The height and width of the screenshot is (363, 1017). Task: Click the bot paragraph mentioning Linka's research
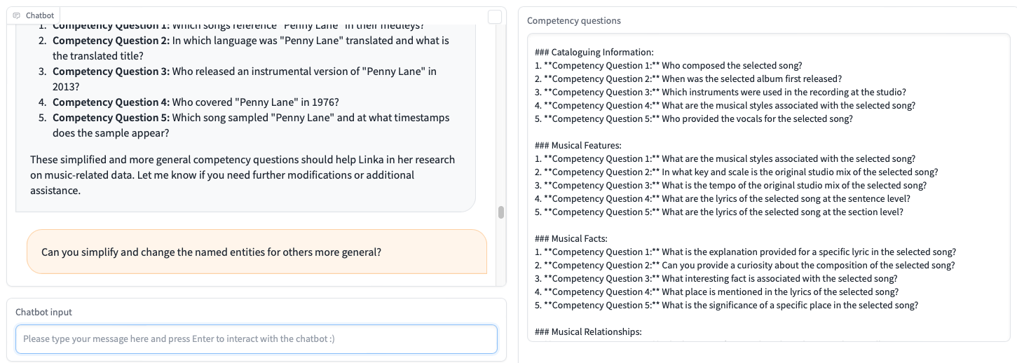click(243, 174)
